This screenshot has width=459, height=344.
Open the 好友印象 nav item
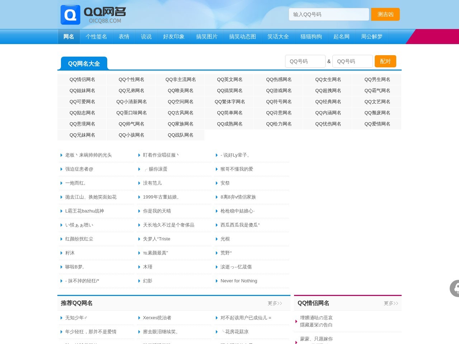click(x=174, y=37)
